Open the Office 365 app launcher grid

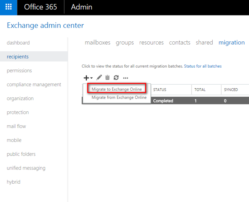[x=8, y=7]
